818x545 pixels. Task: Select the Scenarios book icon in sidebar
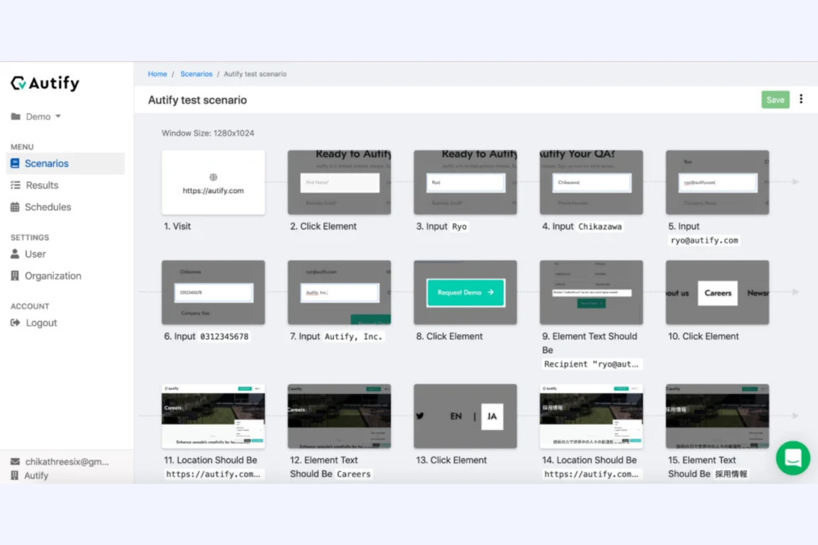tap(15, 163)
